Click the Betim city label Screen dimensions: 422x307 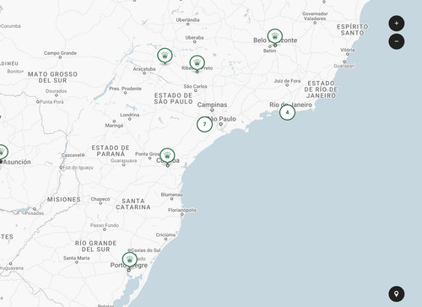coord(270,51)
